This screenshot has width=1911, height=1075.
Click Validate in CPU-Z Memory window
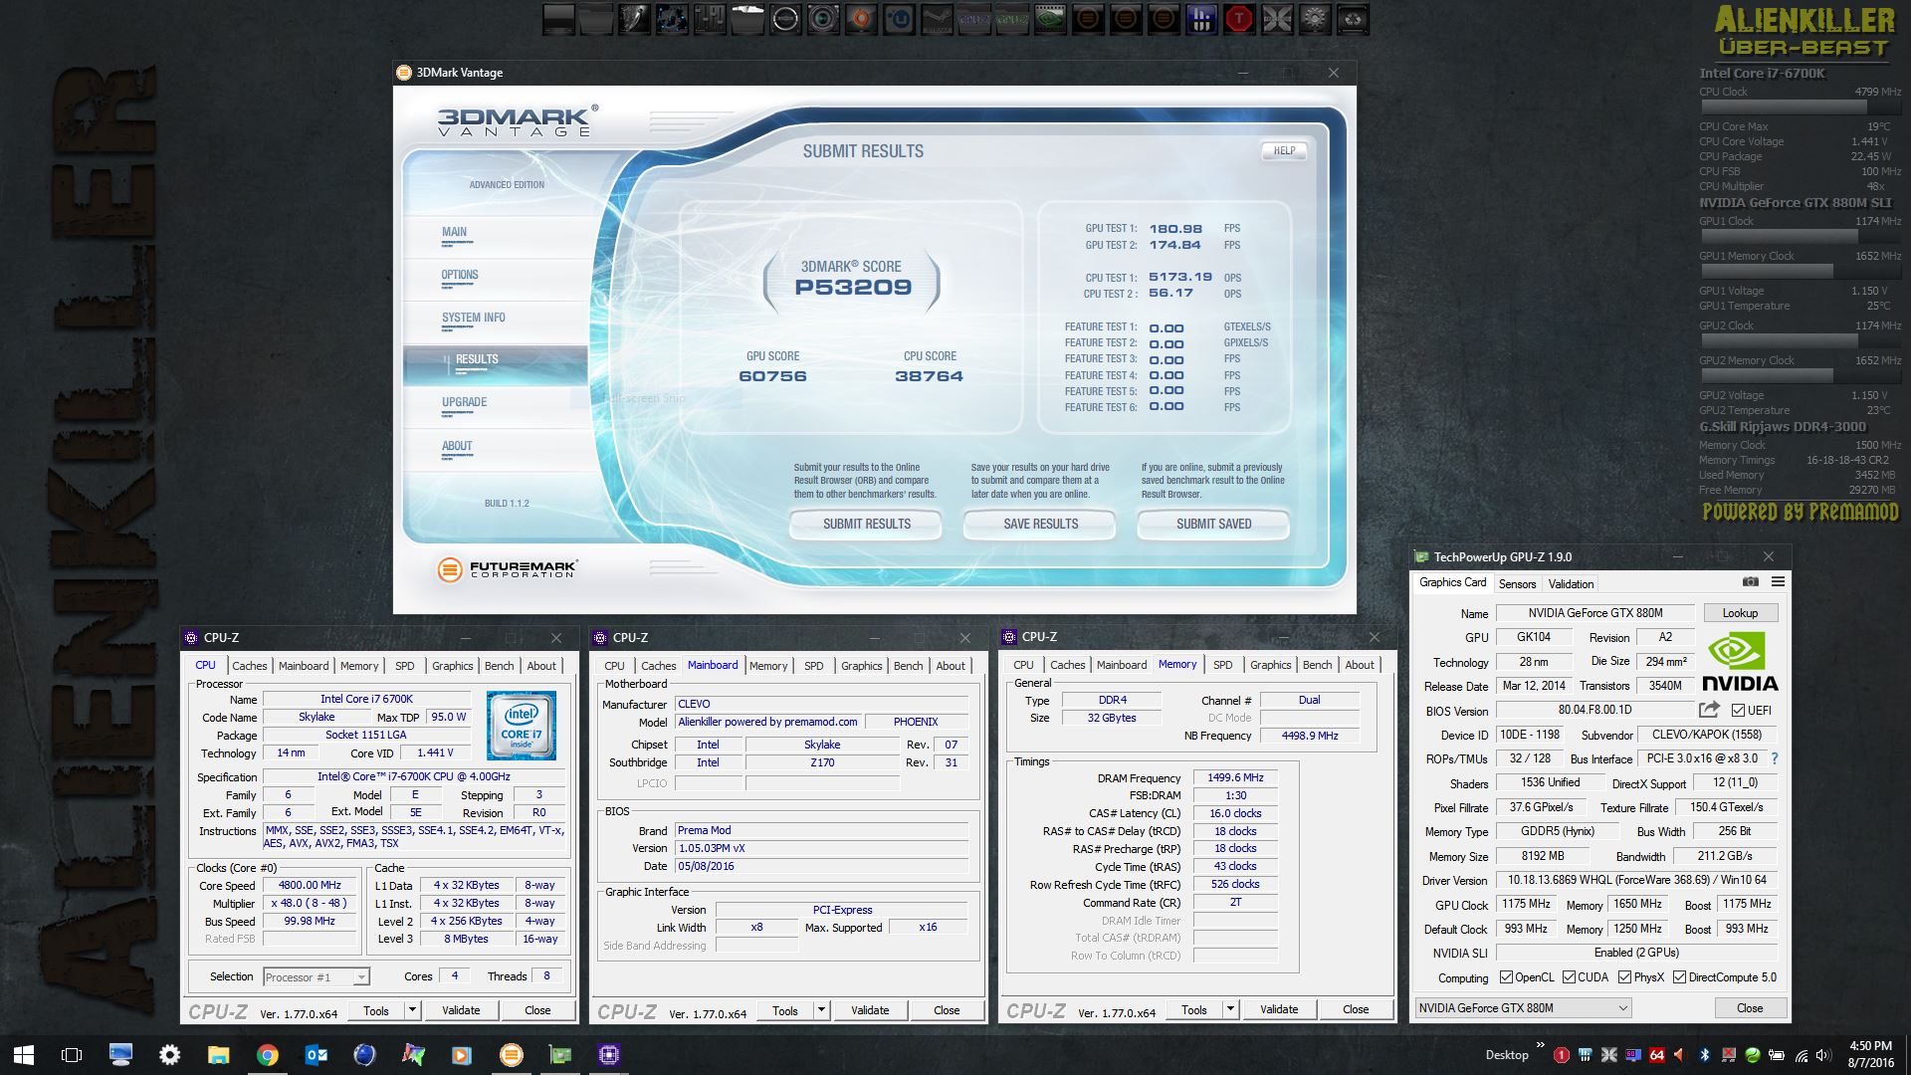1279,1009
